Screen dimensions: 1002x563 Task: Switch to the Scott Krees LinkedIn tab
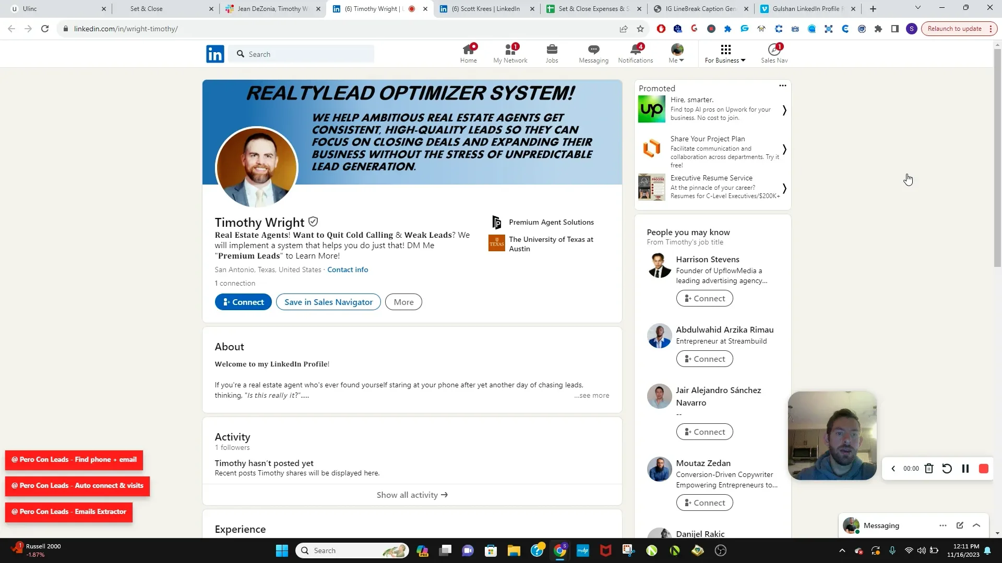coord(485,8)
